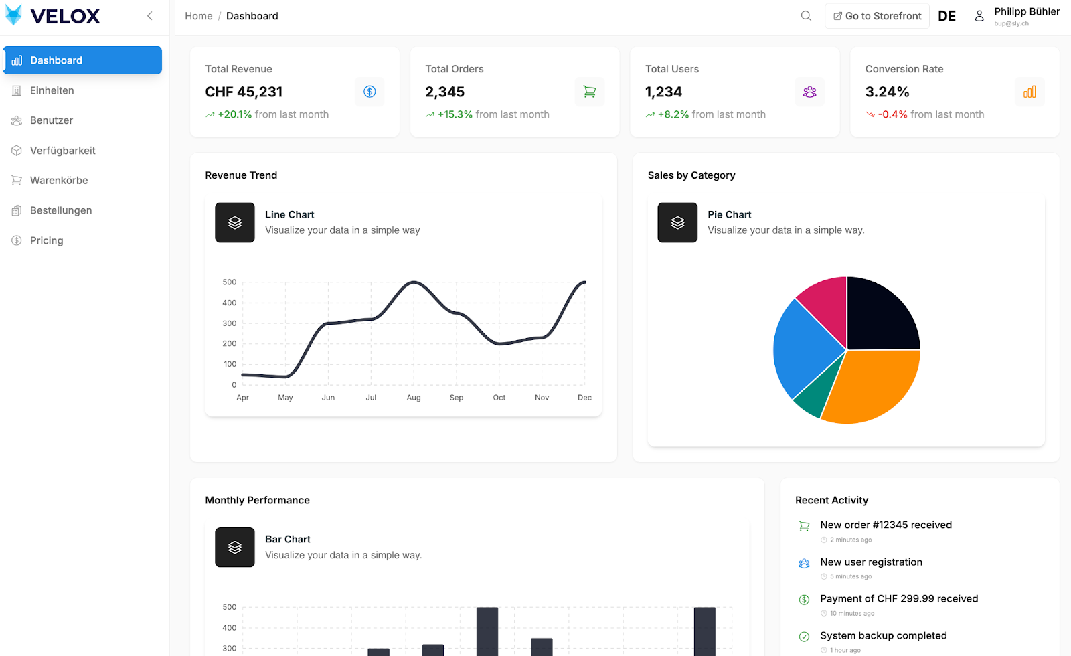Click the 10 minutes ago timestamp
This screenshot has width=1071, height=656.
(x=852, y=613)
